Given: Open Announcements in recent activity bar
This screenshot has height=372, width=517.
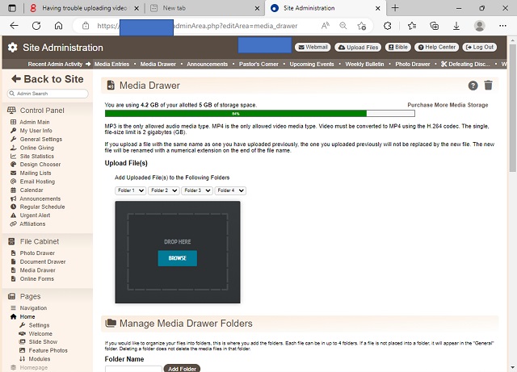Looking at the screenshot, I should pos(207,64).
